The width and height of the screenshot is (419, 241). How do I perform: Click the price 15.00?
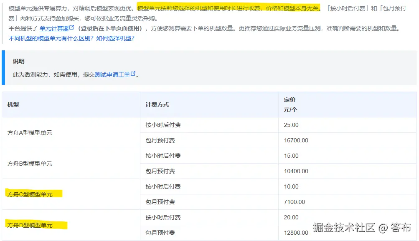tap(291, 156)
